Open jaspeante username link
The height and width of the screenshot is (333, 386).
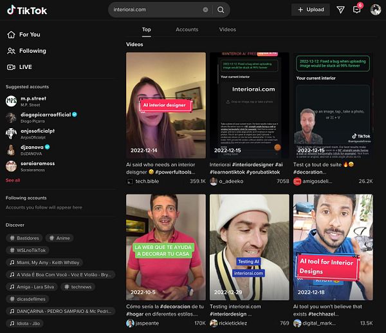pos(147,323)
